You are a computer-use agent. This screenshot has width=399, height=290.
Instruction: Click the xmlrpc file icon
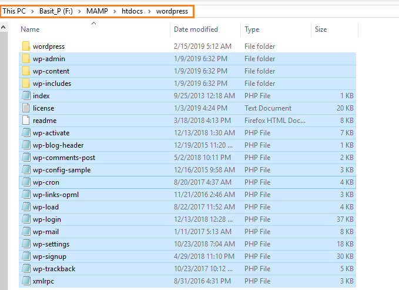(x=26, y=281)
